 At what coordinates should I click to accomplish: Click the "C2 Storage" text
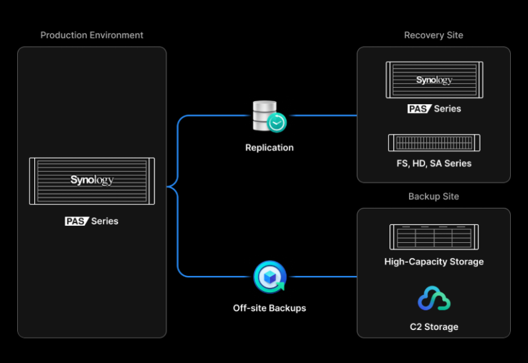434,327
